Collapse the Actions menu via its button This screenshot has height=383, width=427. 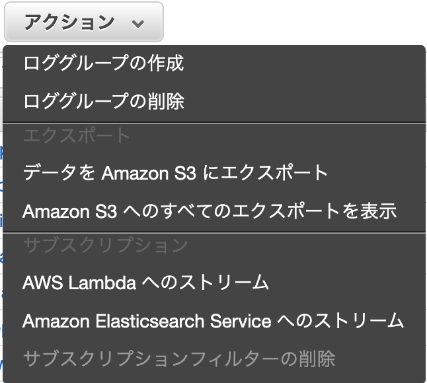pos(84,22)
